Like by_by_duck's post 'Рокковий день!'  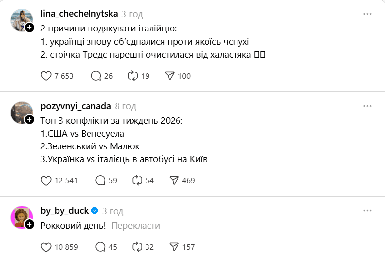click(46, 247)
